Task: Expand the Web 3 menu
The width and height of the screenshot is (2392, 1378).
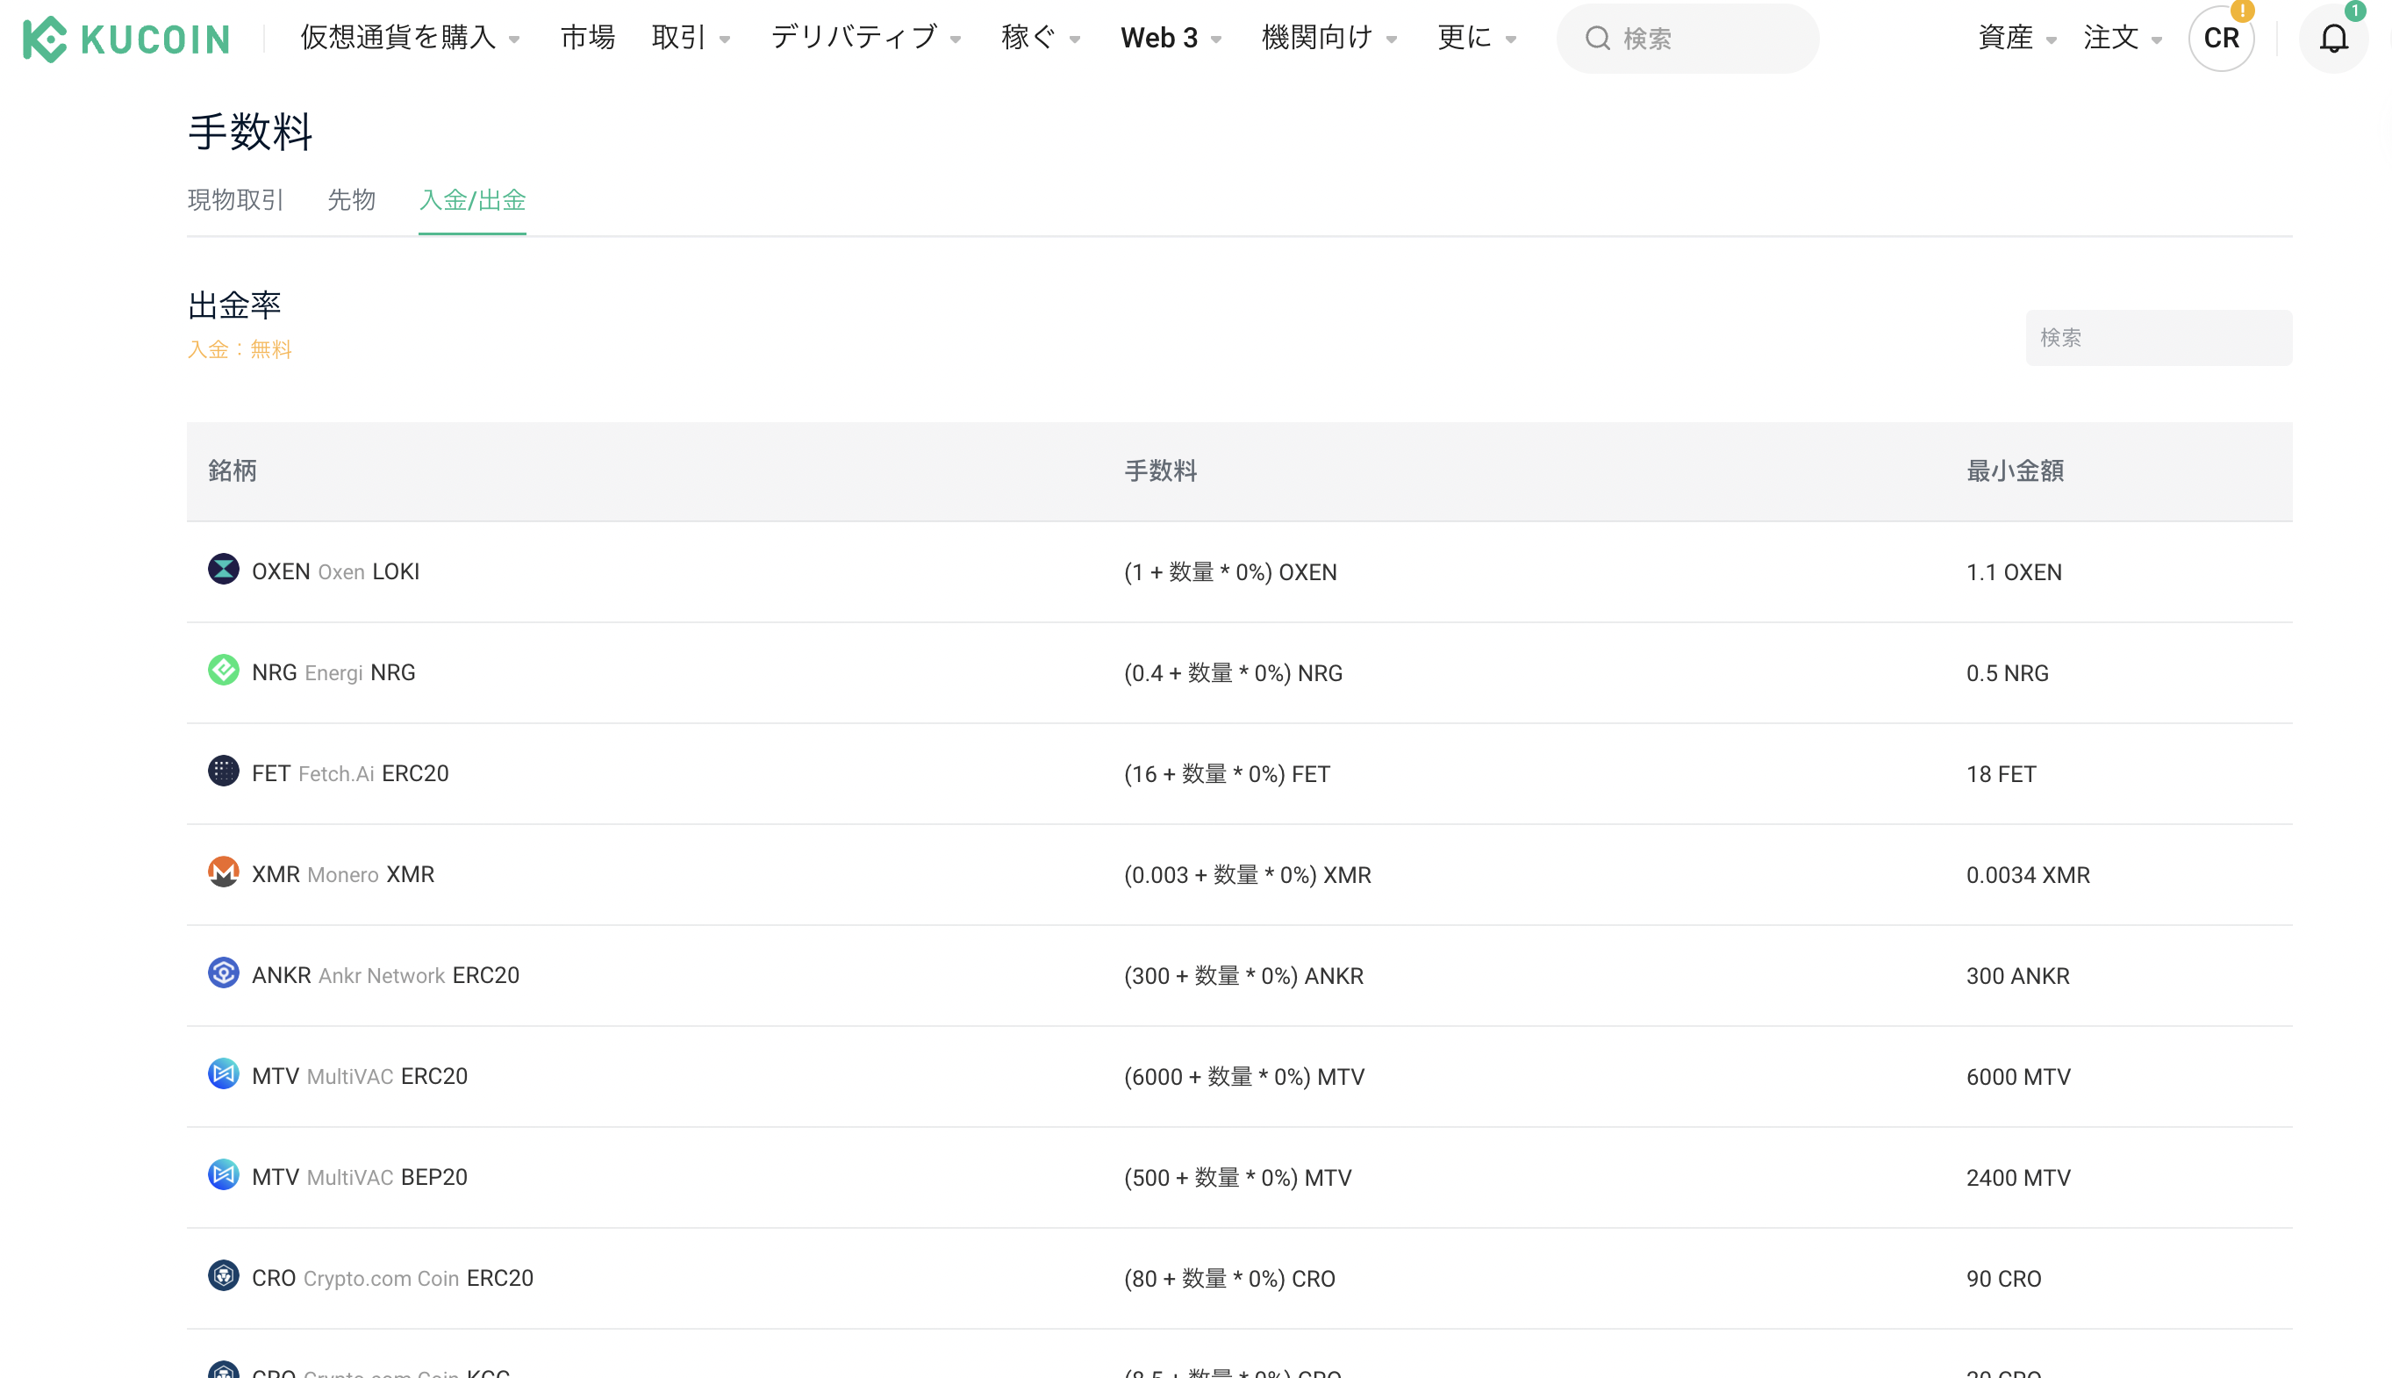Action: pyautogui.click(x=1171, y=38)
